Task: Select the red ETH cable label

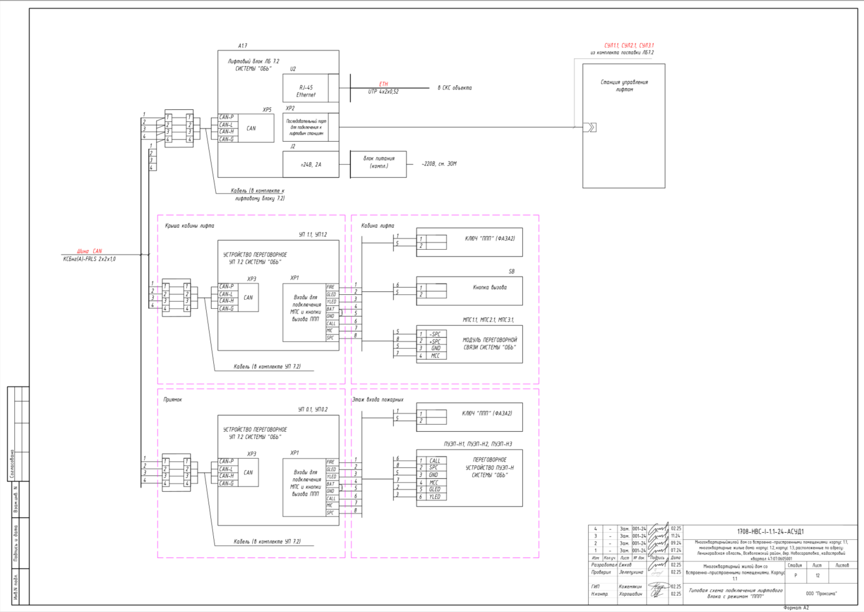Action: point(383,84)
